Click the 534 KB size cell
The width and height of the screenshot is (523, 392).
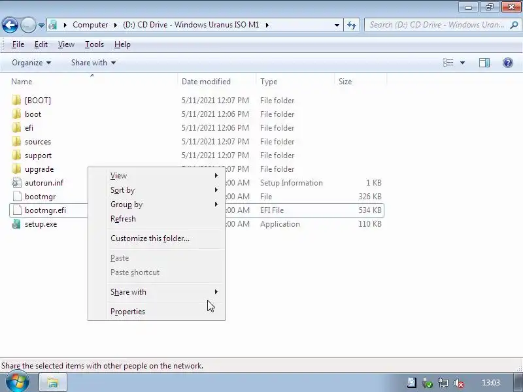pos(369,210)
